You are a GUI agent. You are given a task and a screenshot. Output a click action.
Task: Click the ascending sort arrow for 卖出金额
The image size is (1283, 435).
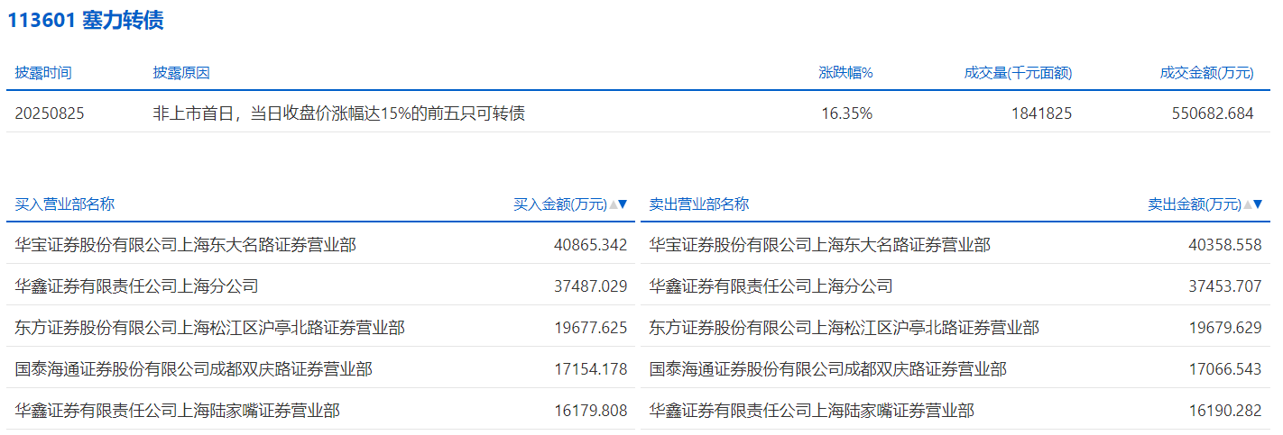[1248, 204]
